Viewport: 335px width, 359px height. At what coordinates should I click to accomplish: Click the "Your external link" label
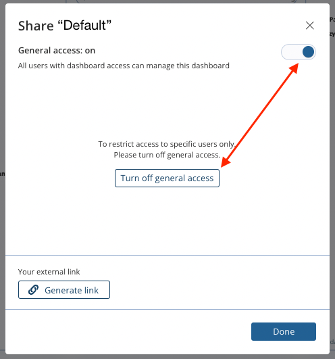click(x=49, y=272)
